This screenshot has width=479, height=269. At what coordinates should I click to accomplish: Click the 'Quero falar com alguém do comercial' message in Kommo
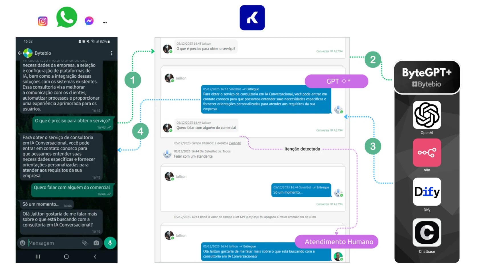click(206, 126)
